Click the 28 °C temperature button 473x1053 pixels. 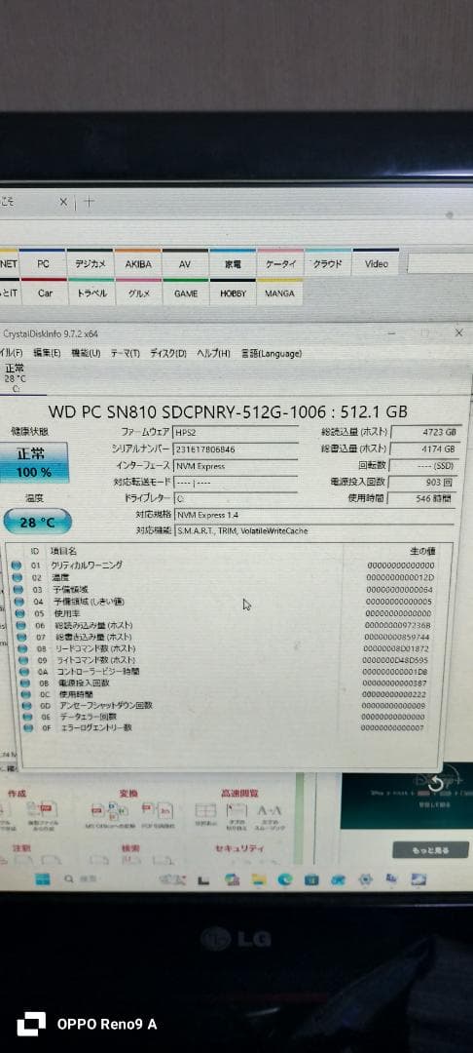point(38,522)
